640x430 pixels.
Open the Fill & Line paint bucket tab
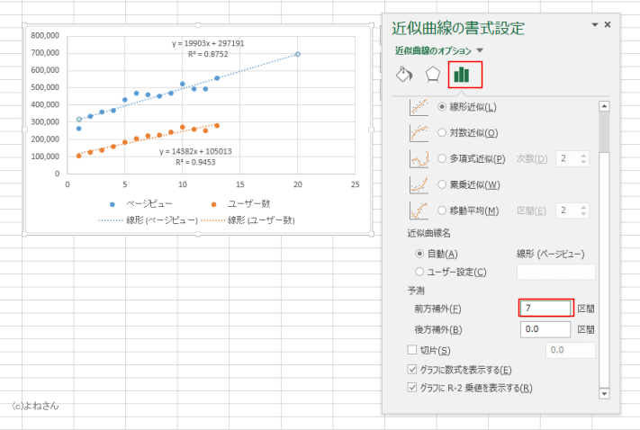click(404, 75)
